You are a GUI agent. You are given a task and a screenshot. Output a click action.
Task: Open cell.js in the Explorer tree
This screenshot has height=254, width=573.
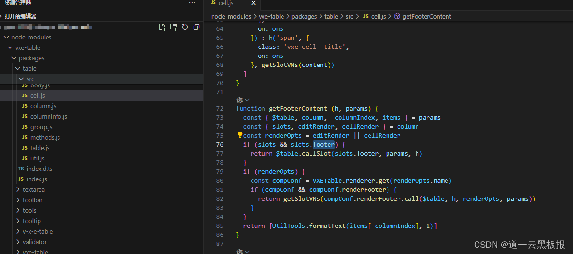click(38, 95)
